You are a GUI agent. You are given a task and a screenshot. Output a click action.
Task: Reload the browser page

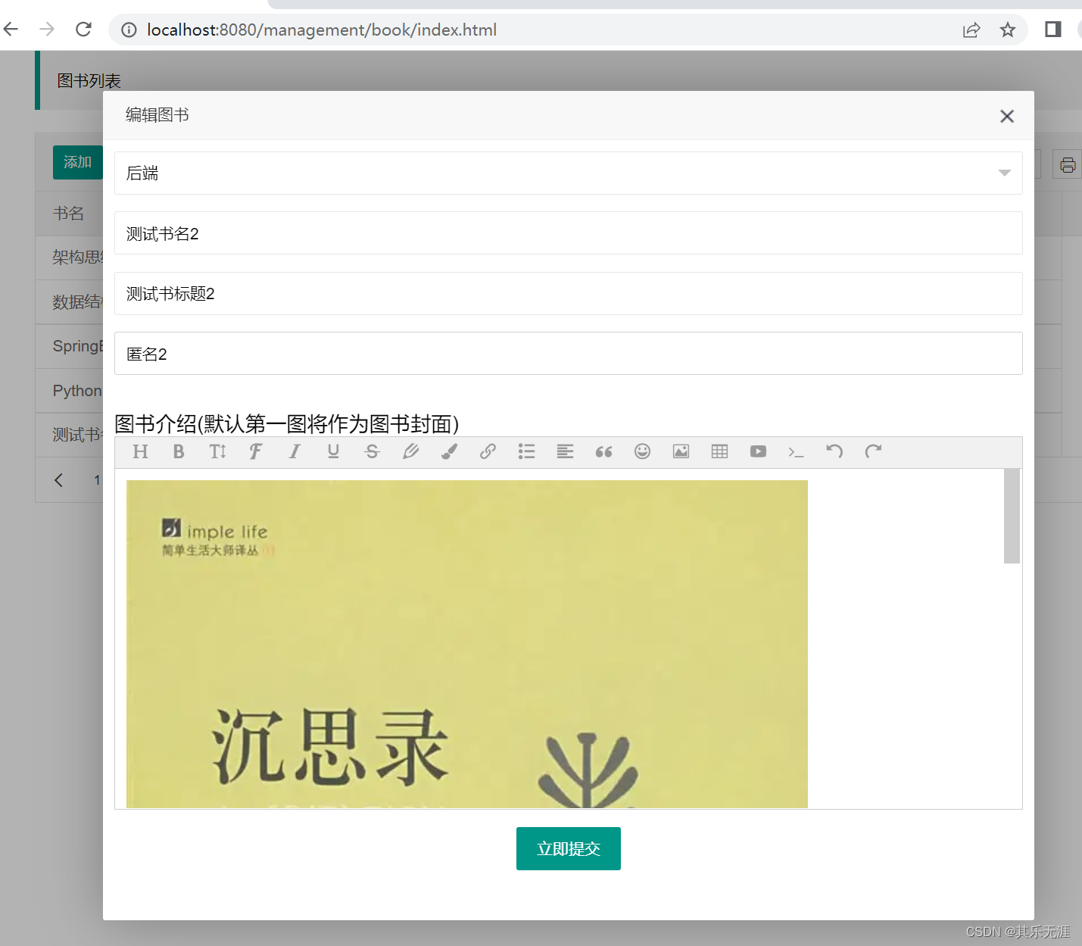point(83,30)
